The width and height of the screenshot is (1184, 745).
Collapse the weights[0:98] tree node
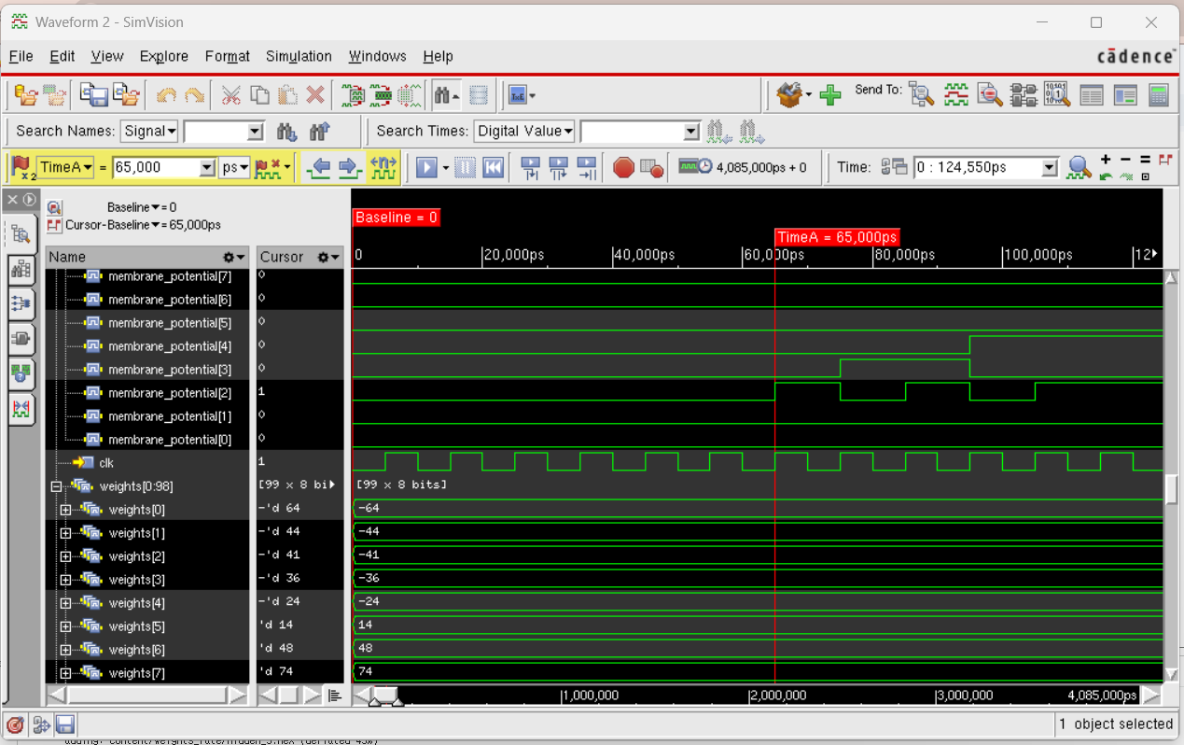(x=56, y=486)
